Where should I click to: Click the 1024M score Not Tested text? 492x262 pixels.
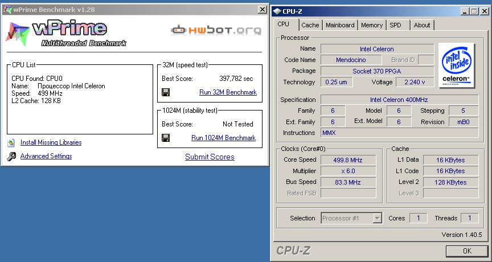coord(238,124)
